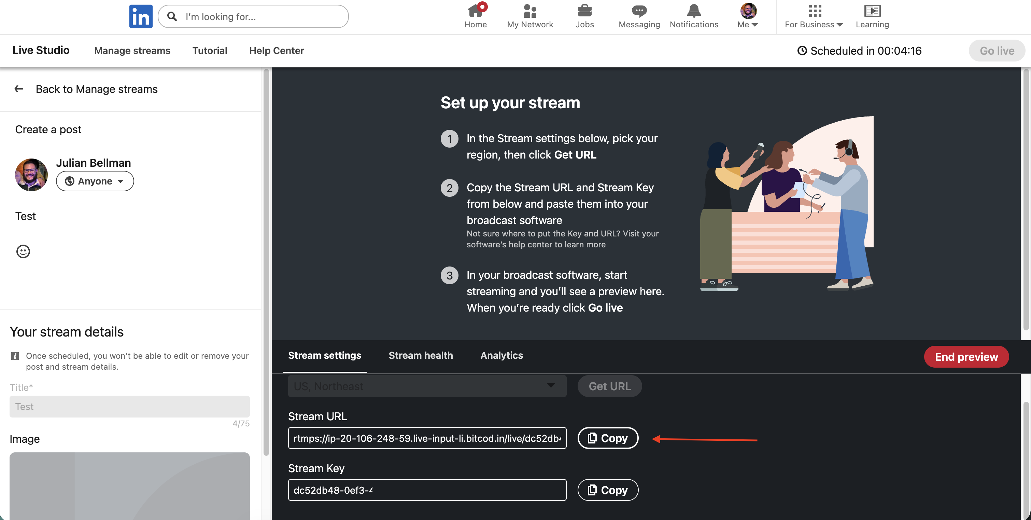1031x520 pixels.
Task: Open Manage streams menu item
Action: click(132, 51)
